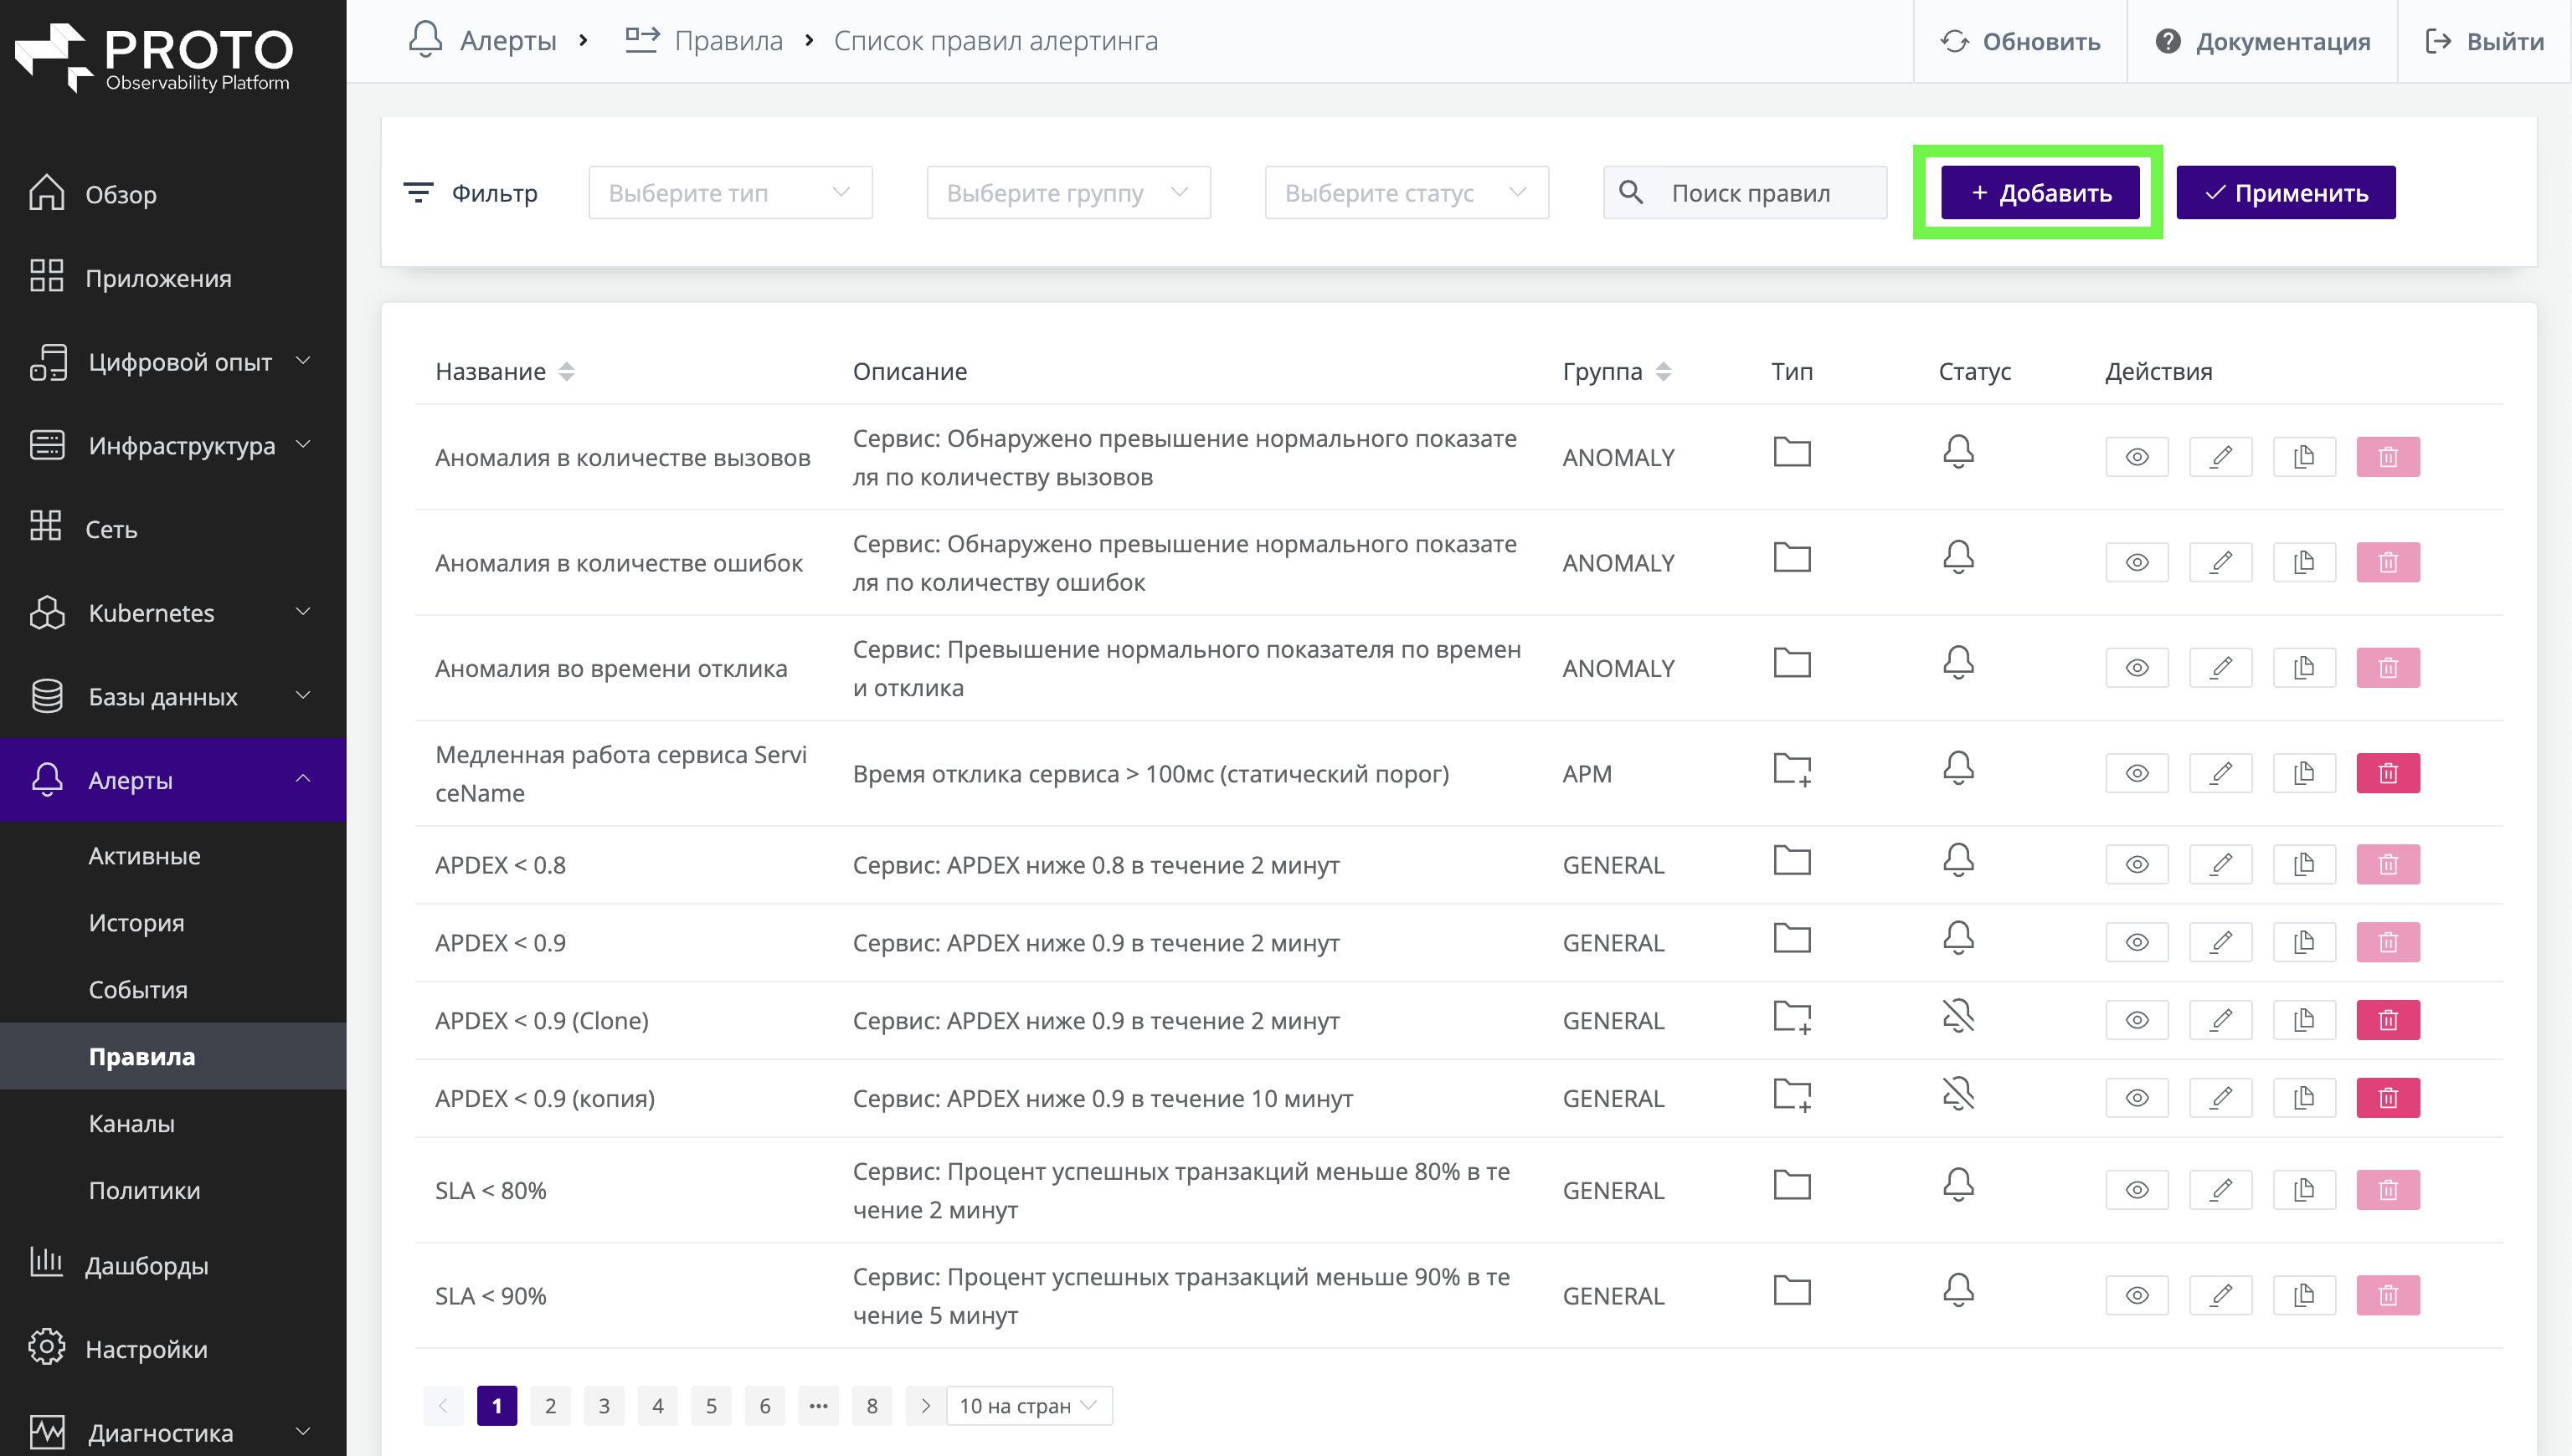Edit rule 'SLA < 90%' pencil icon
2572x1456 pixels.
pyautogui.click(x=2221, y=1295)
